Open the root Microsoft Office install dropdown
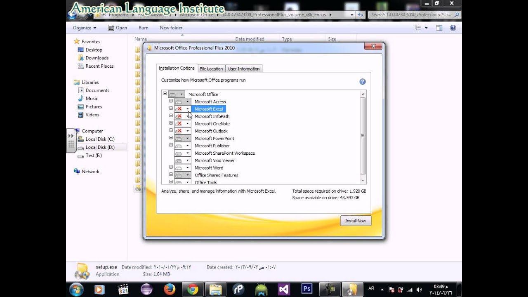Image resolution: width=528 pixels, height=297 pixels. pos(177,94)
